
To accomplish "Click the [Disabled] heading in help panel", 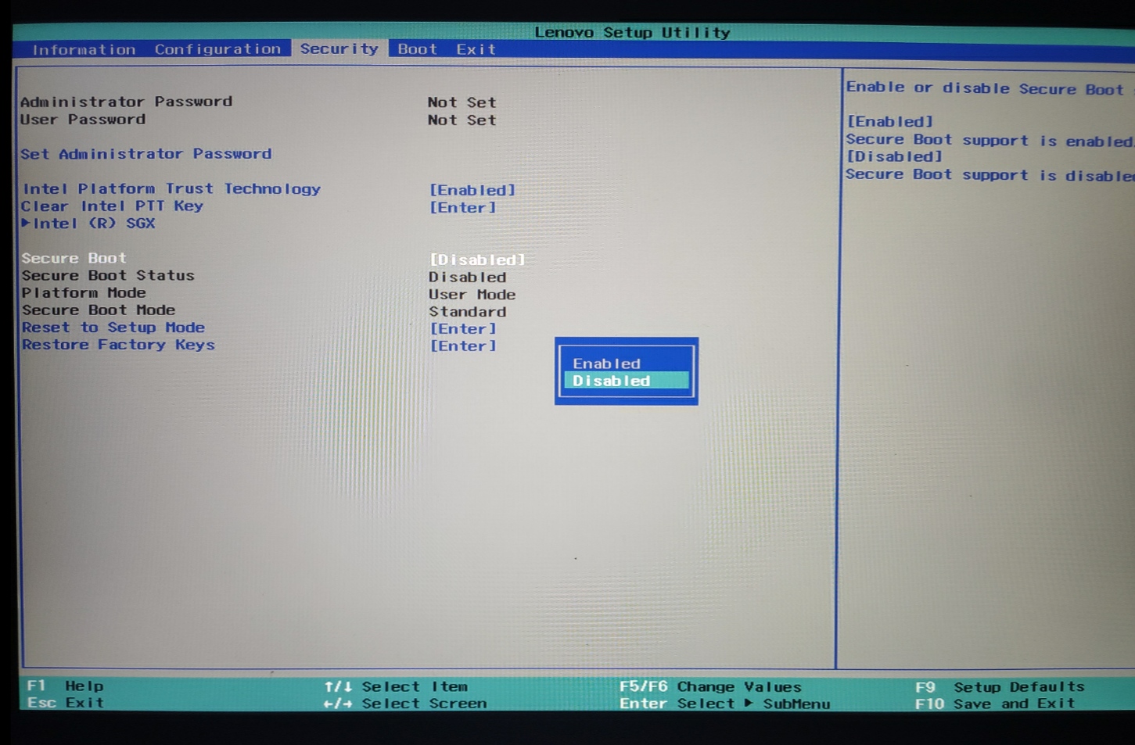I will pos(895,156).
